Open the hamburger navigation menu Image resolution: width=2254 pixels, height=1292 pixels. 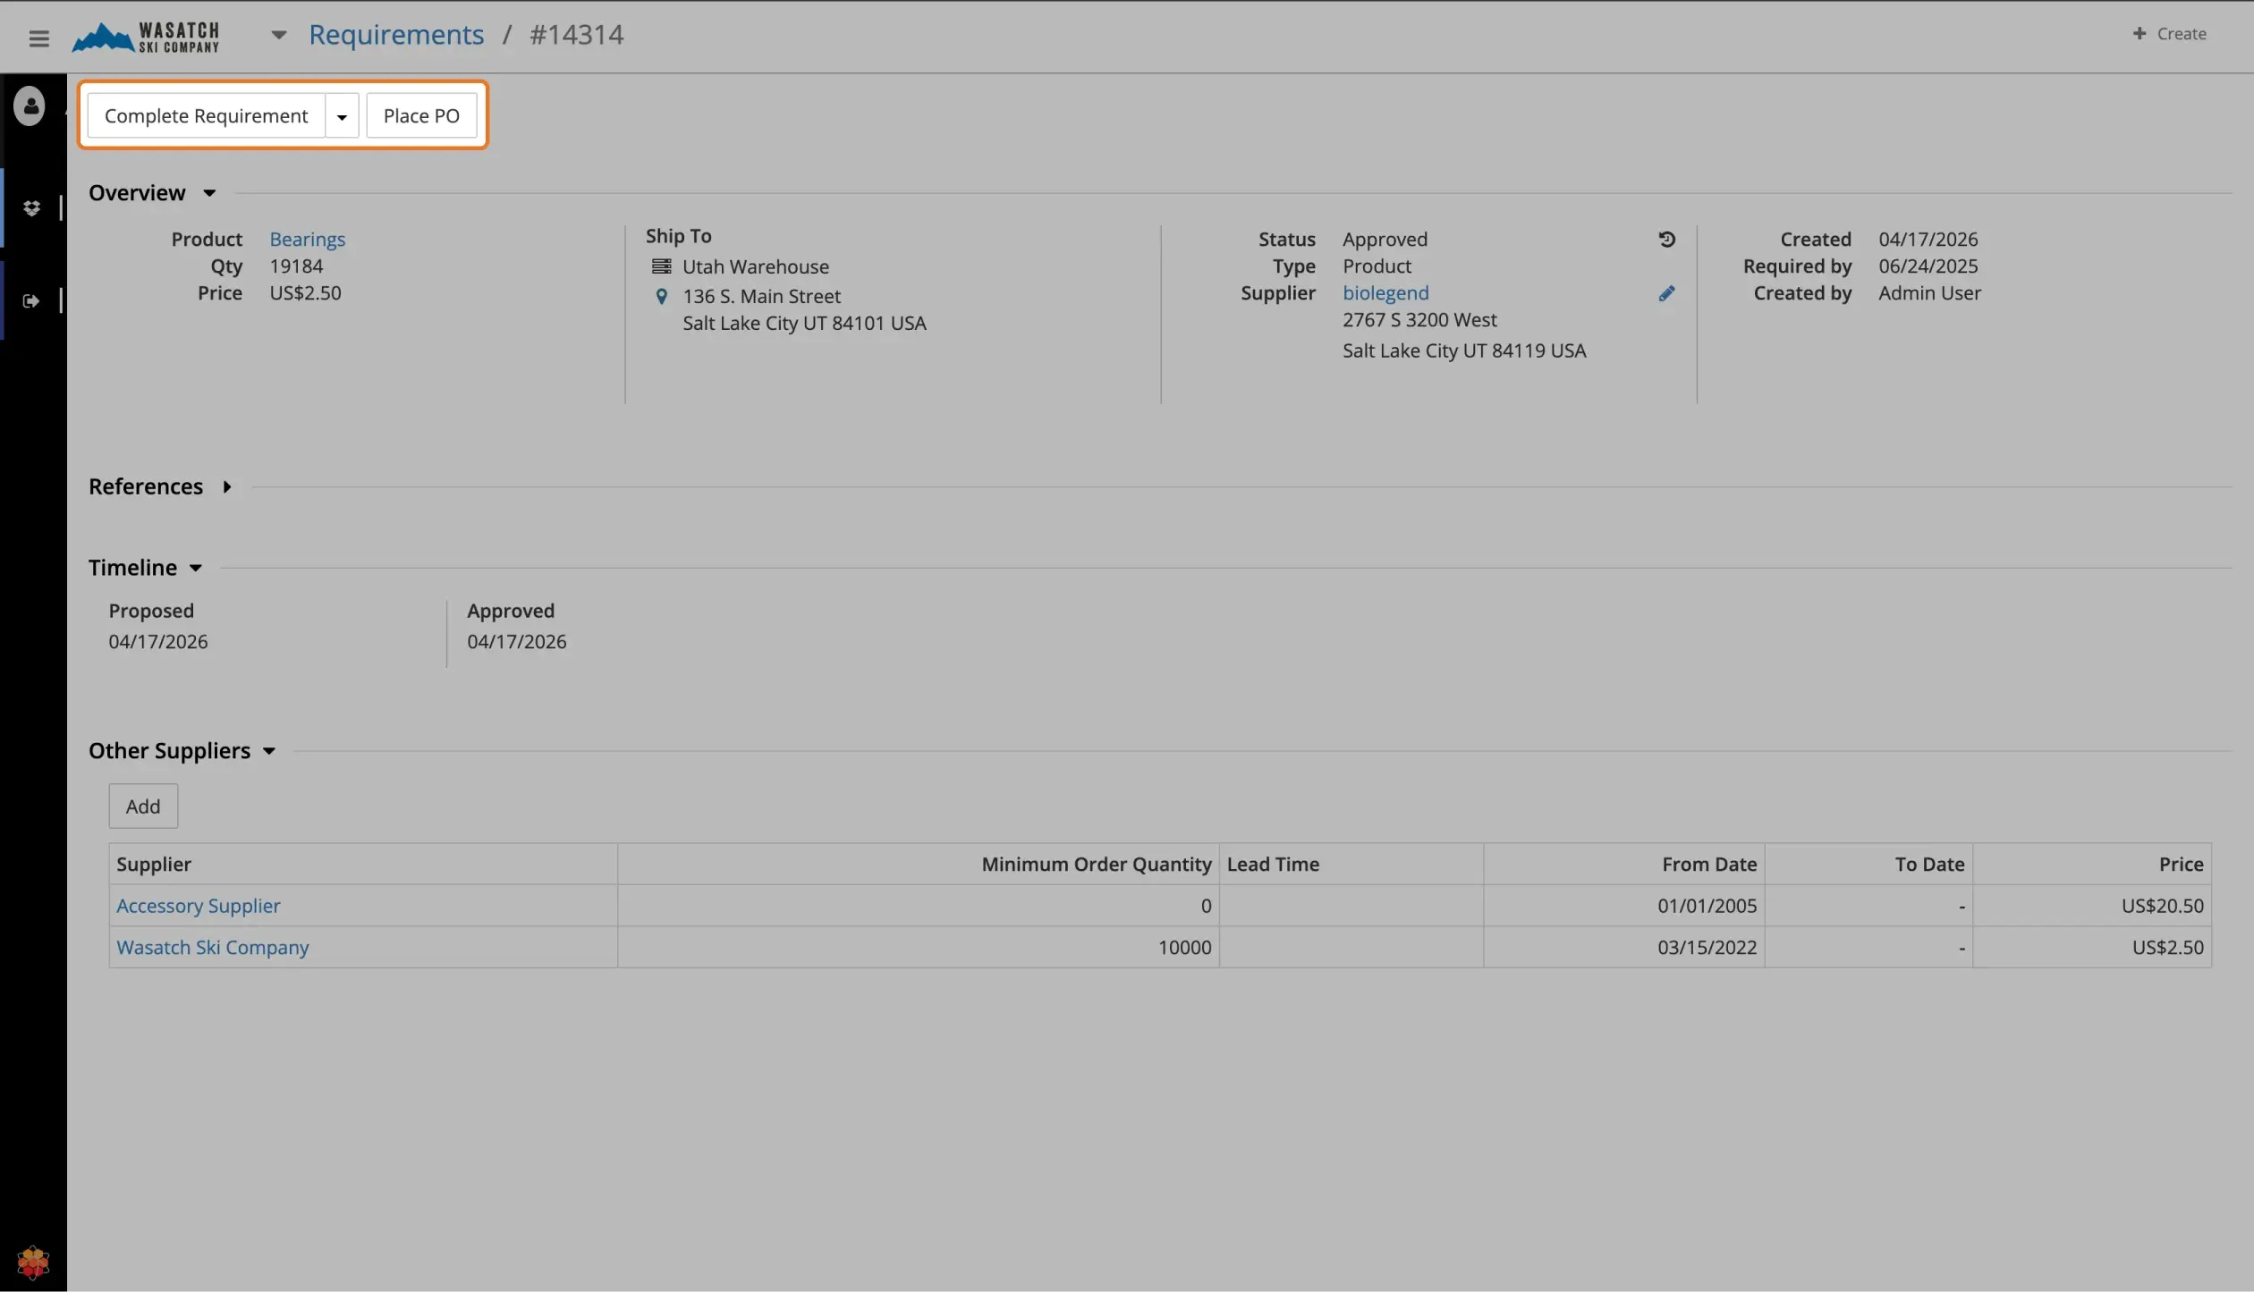[x=38, y=38]
